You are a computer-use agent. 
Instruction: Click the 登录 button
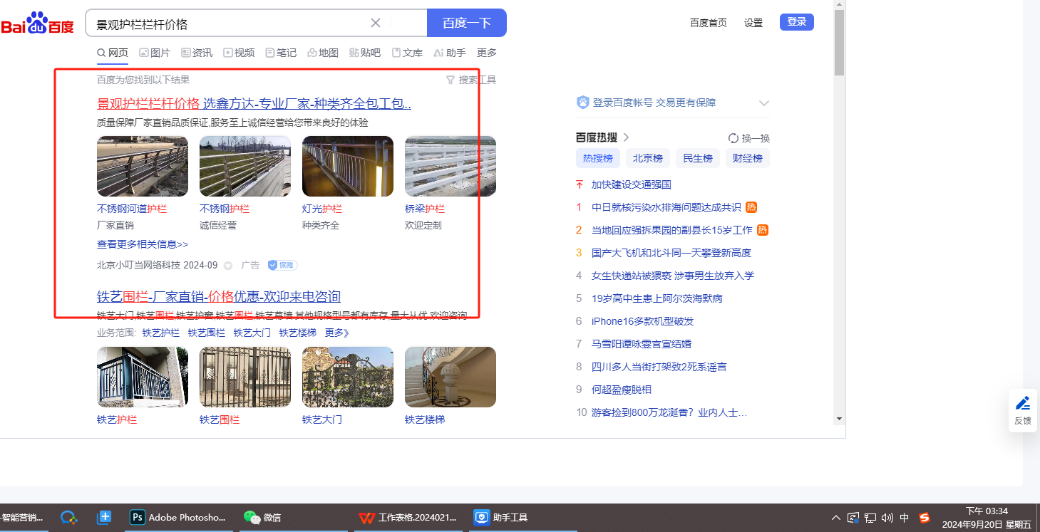click(797, 22)
